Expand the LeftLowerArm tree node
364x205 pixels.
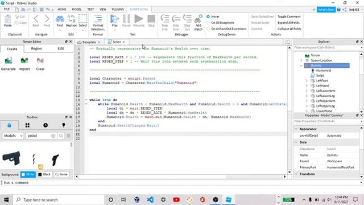coord(307,91)
